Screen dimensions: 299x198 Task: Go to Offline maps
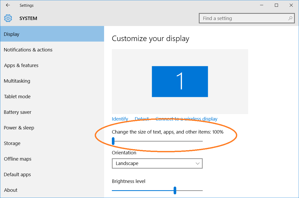pyautogui.click(x=17, y=159)
